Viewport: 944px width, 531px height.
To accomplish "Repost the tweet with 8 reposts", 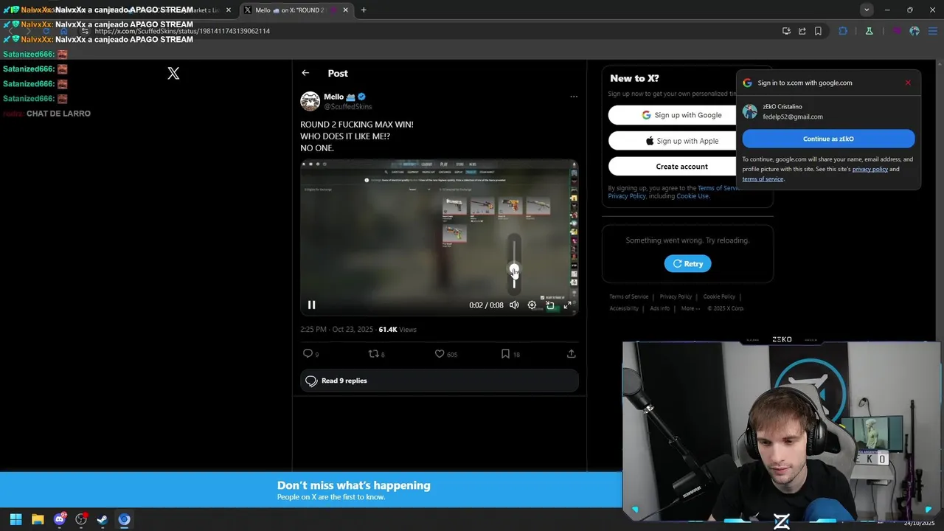I will [x=376, y=354].
